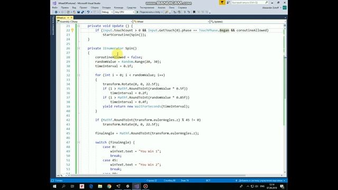Open the Any CPU platform dropdown
This screenshot has width=338, height=190.
point(125,12)
